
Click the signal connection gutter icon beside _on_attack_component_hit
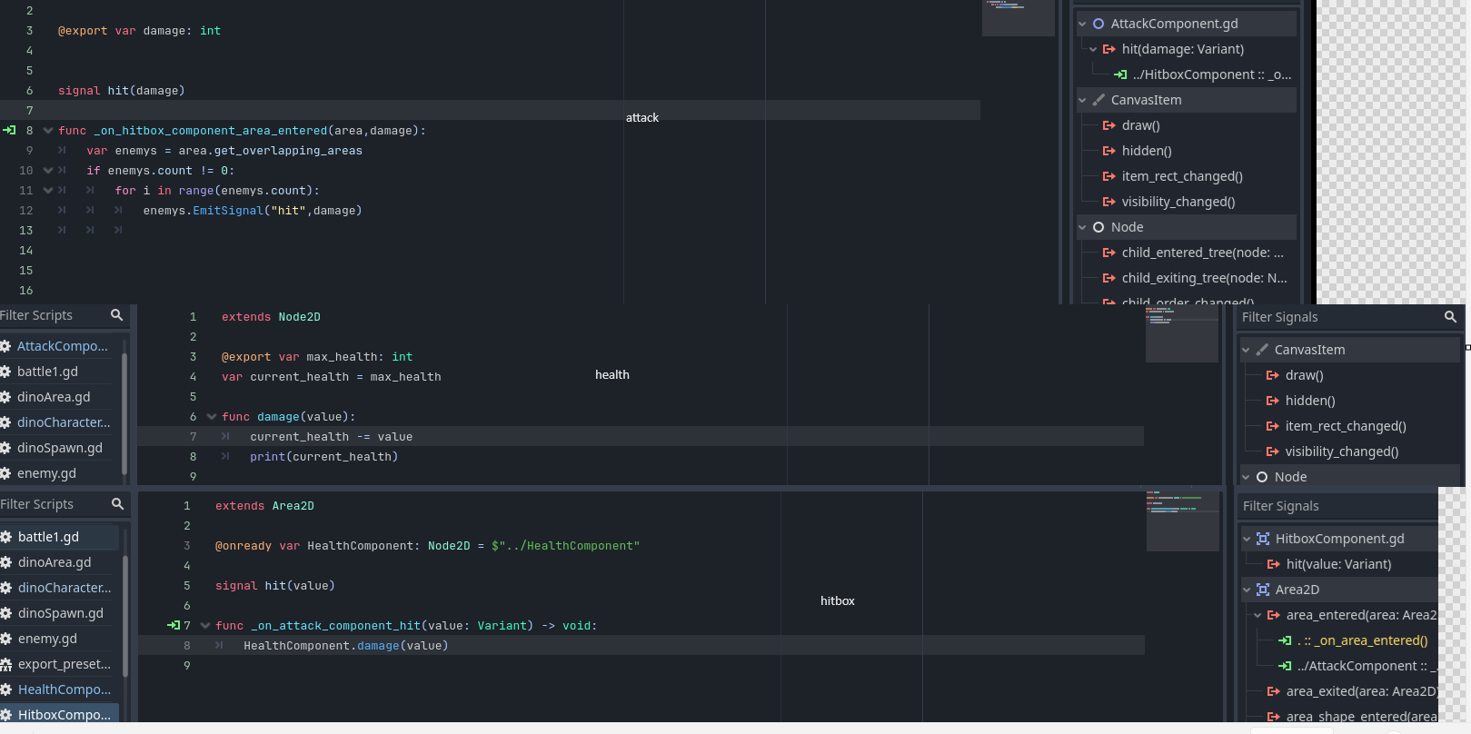click(x=174, y=625)
